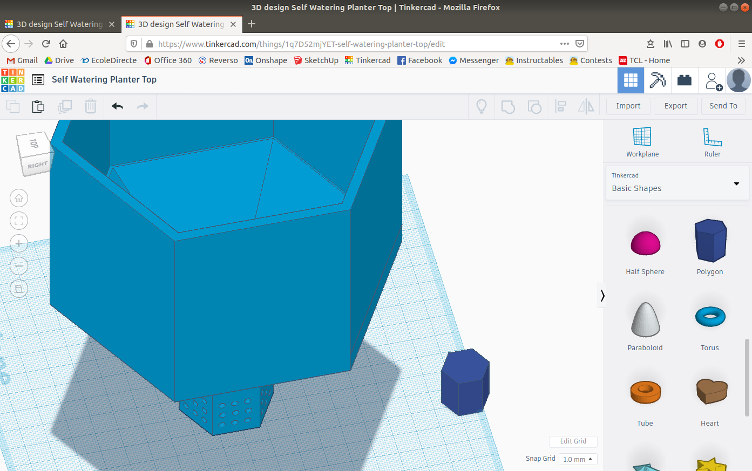Click the home view icon to reset camera
Viewport: 752px width, 471px height.
tap(19, 198)
